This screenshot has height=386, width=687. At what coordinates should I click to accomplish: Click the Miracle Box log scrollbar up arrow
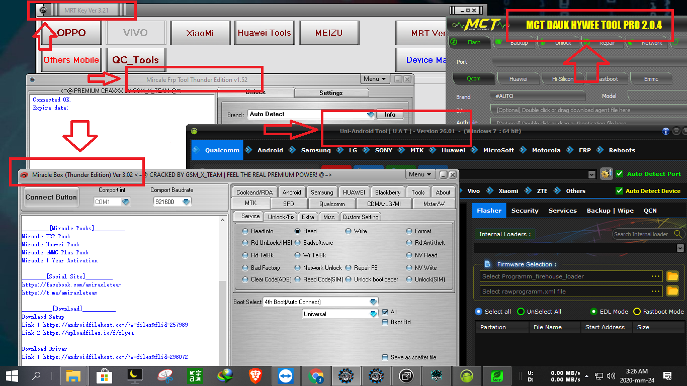click(x=223, y=220)
